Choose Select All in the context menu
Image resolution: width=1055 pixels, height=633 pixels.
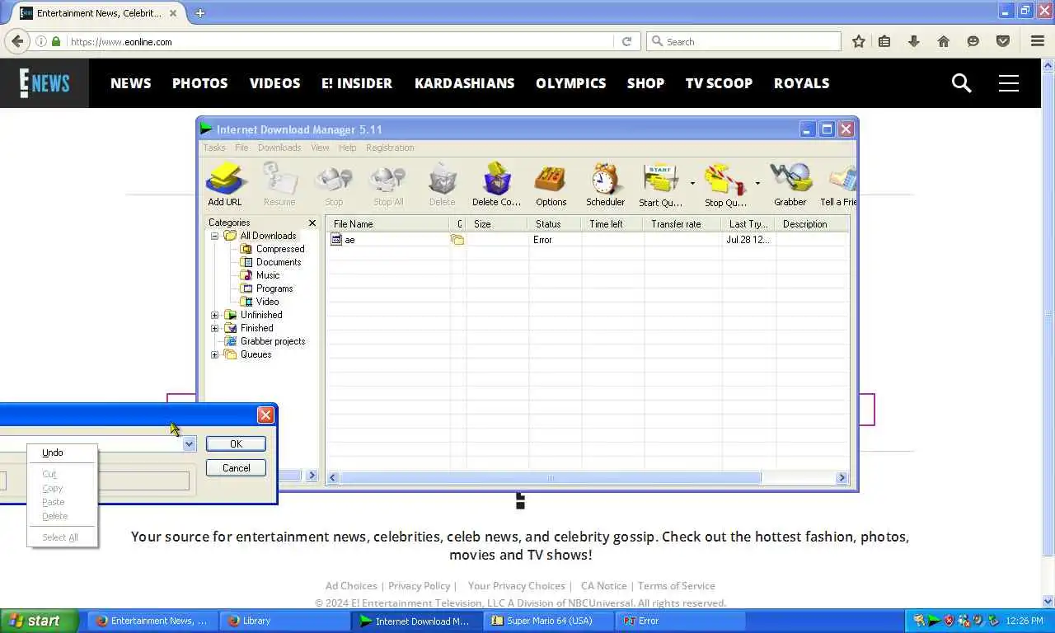[62, 537]
